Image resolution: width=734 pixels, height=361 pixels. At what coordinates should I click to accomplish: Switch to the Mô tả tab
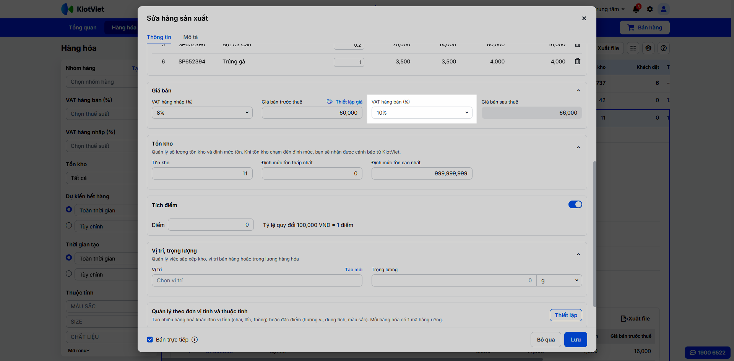click(190, 37)
